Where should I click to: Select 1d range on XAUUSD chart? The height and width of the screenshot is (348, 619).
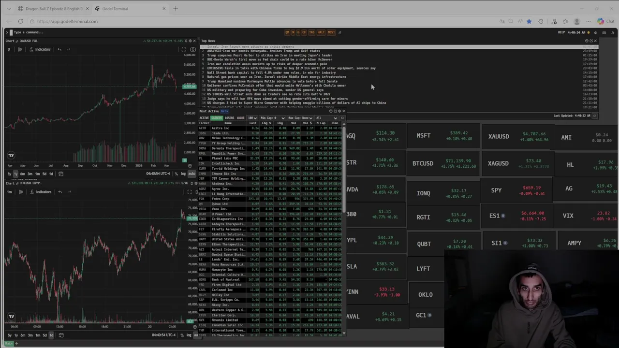pyautogui.click(x=51, y=174)
